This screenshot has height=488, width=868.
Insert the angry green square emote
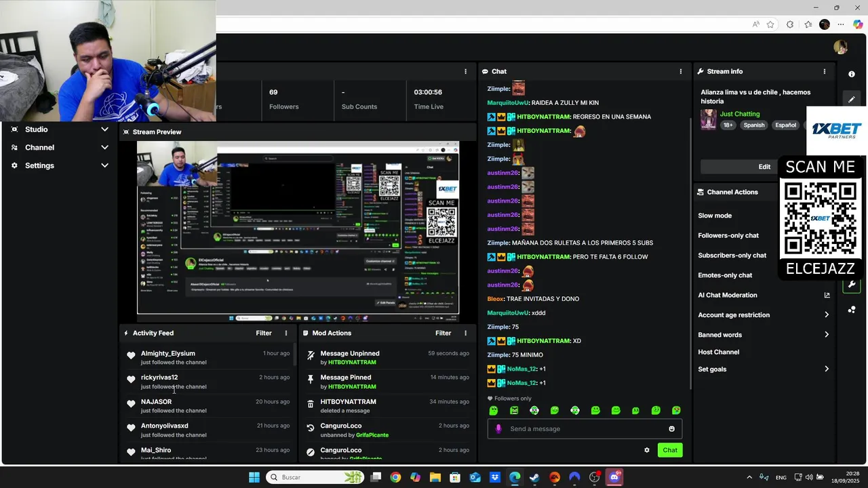(x=514, y=410)
